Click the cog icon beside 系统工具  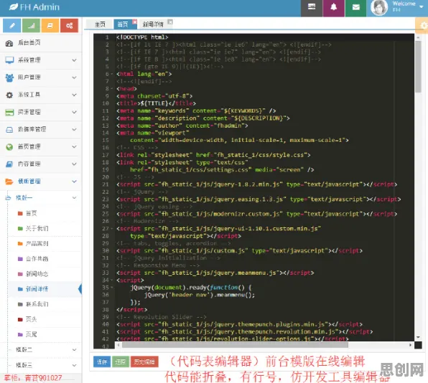click(x=9, y=95)
